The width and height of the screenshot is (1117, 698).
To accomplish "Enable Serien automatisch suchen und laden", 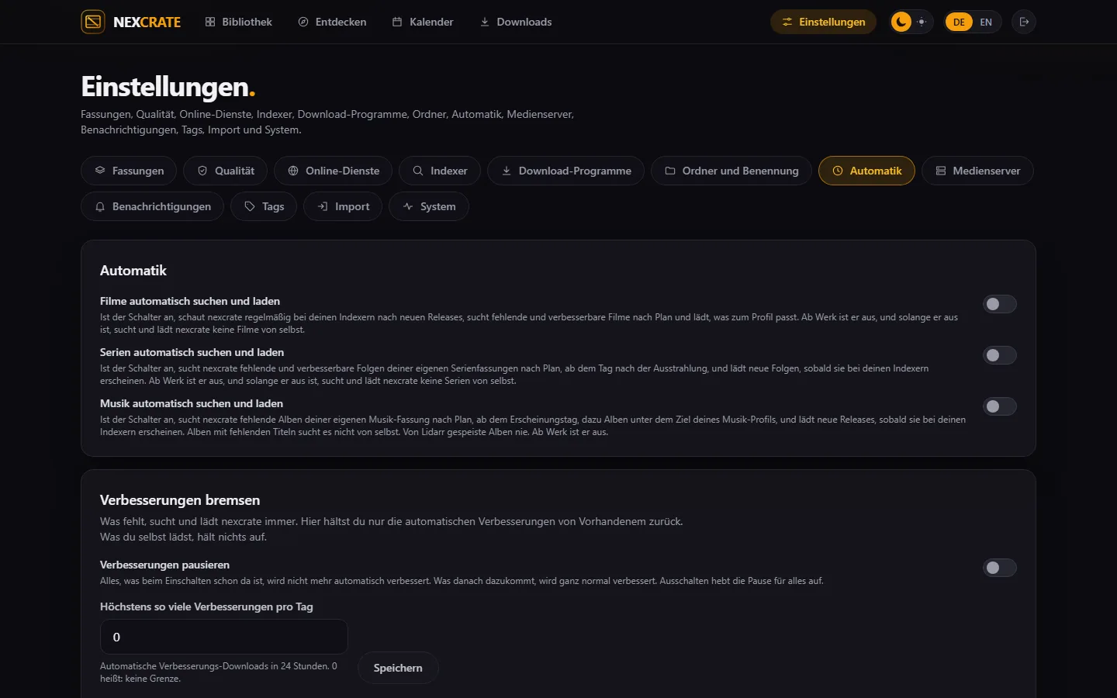I will pos(1000,355).
